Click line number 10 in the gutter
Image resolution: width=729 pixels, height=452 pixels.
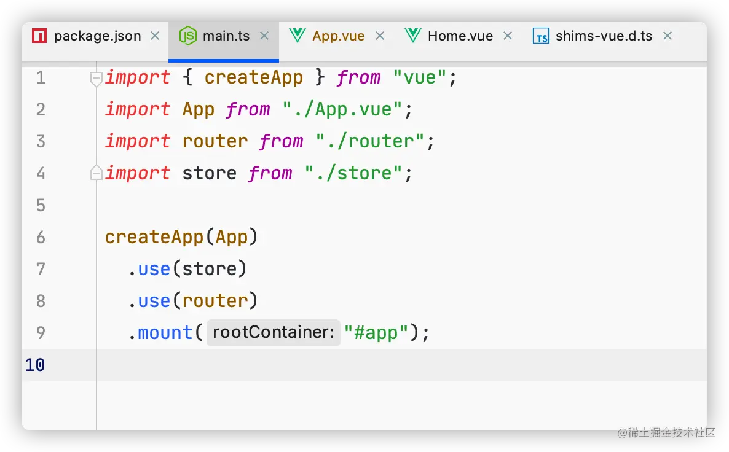[x=35, y=365]
